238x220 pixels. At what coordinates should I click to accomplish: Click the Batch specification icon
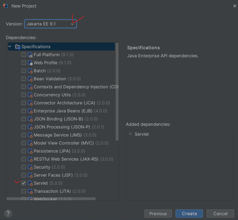tap(30, 71)
